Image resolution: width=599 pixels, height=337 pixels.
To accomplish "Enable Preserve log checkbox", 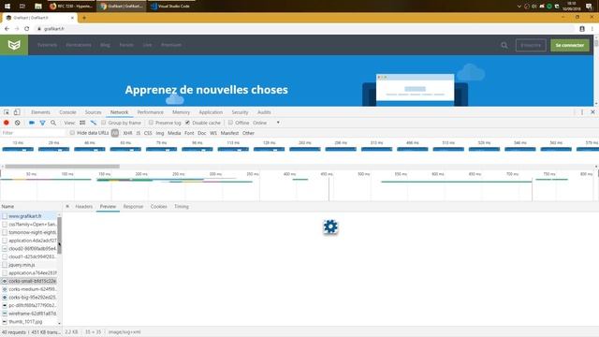I will tap(151, 123).
